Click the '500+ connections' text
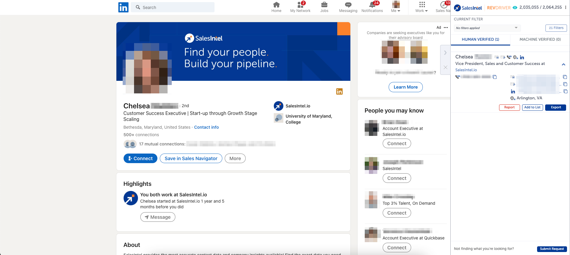Screen dimensions: 570x255 point(141,135)
